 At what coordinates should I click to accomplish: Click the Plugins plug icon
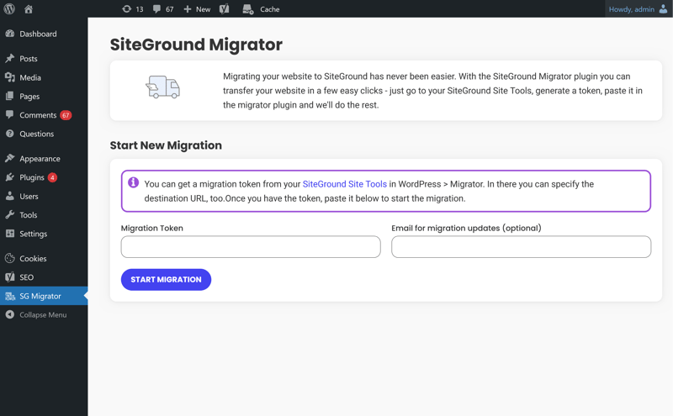click(x=10, y=177)
